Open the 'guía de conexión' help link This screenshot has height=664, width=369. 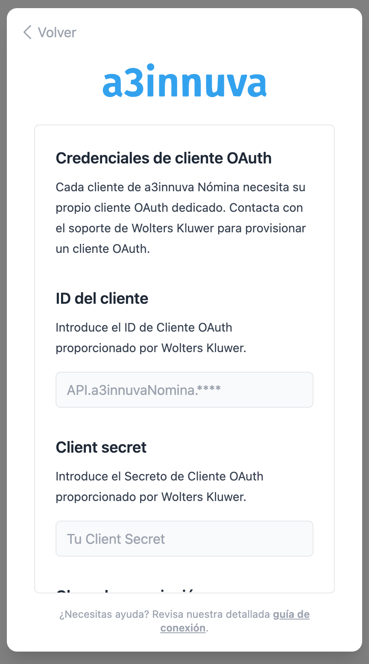pos(291,615)
